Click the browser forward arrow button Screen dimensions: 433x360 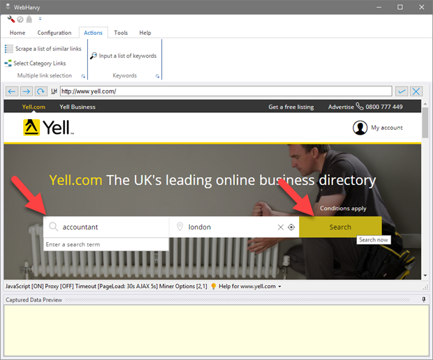(x=27, y=91)
